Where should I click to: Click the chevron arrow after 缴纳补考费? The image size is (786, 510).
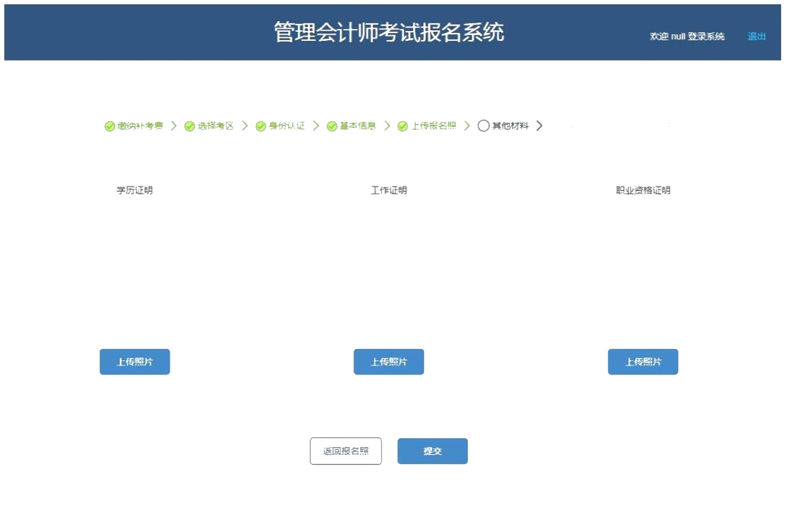pos(174,126)
